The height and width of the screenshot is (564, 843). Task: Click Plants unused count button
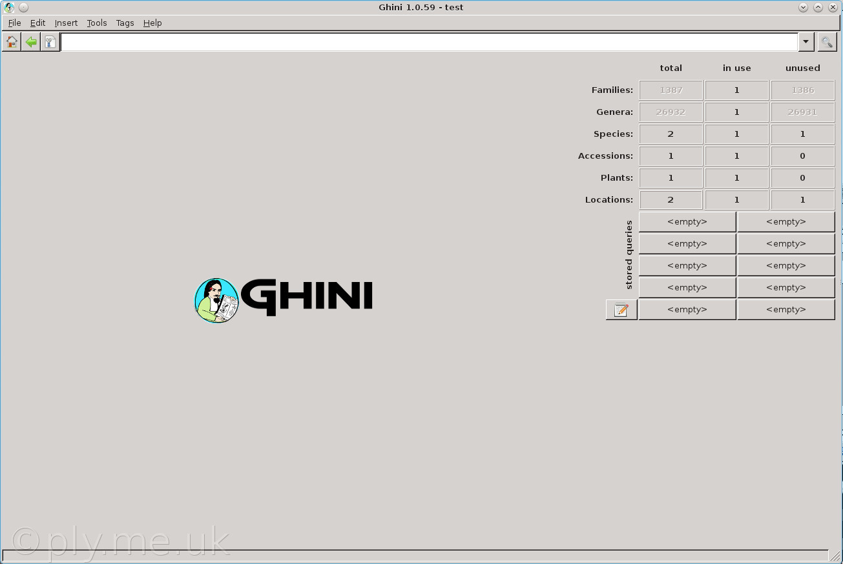(802, 178)
